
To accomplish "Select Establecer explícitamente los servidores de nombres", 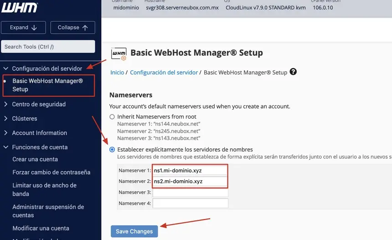I will pos(112,150).
